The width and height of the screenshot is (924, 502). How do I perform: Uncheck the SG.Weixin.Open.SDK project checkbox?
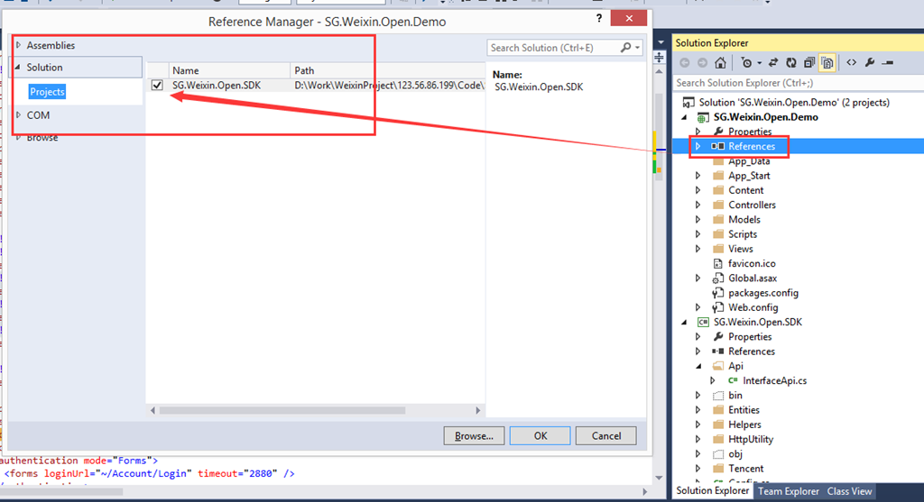point(157,86)
